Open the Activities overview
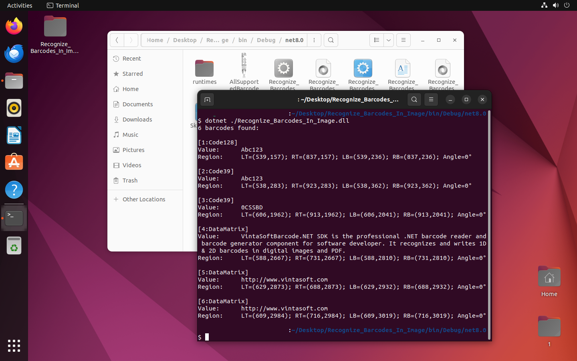 pyautogui.click(x=20, y=6)
